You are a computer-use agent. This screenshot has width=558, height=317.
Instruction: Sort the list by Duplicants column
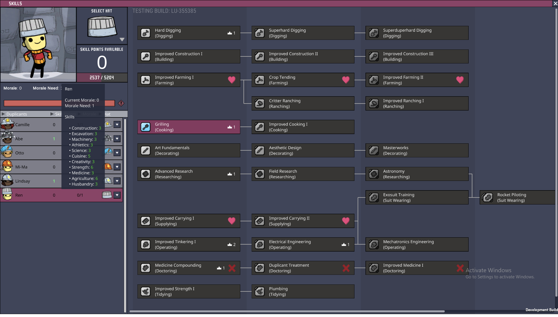(16, 114)
